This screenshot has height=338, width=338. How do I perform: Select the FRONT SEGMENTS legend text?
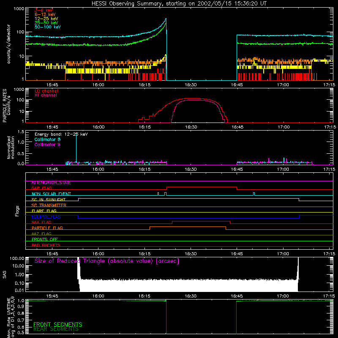58,324
